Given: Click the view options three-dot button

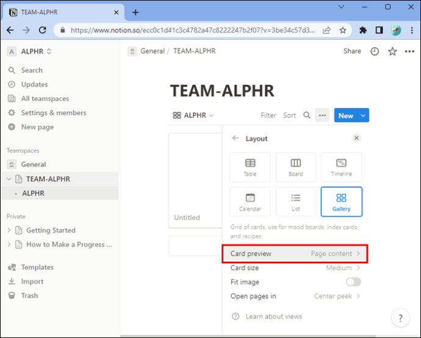Looking at the screenshot, I should (x=322, y=116).
